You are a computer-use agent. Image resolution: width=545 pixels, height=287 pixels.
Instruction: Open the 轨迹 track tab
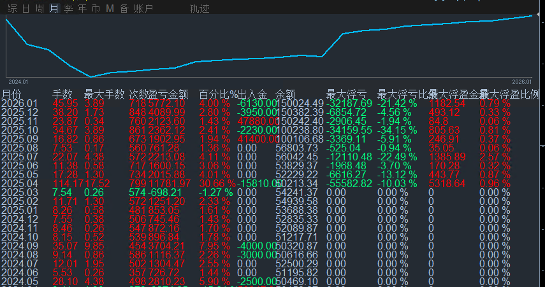coord(200,9)
